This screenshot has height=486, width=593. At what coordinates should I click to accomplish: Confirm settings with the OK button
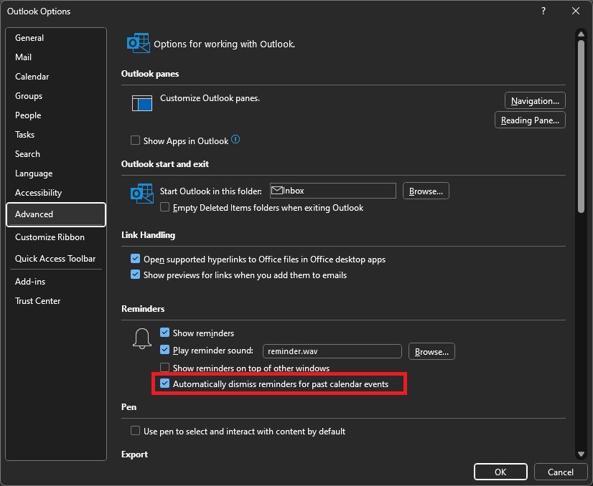point(500,472)
